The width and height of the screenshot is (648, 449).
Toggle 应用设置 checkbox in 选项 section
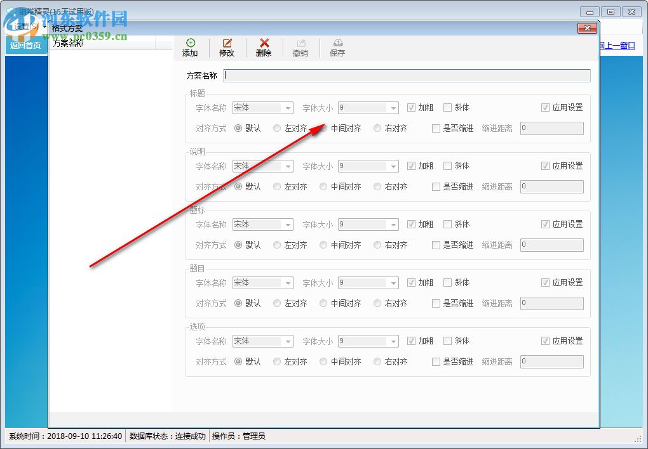coord(545,341)
